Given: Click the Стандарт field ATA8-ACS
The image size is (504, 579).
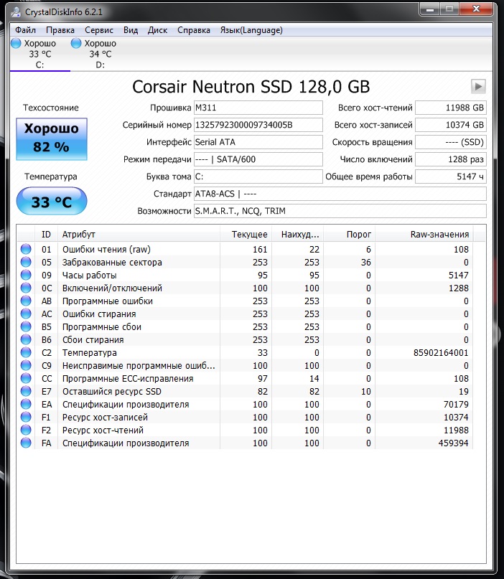Looking at the screenshot, I should point(340,194).
